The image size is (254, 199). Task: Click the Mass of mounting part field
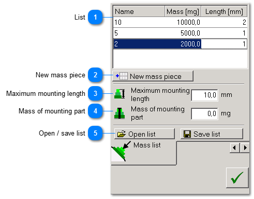tap(204, 113)
